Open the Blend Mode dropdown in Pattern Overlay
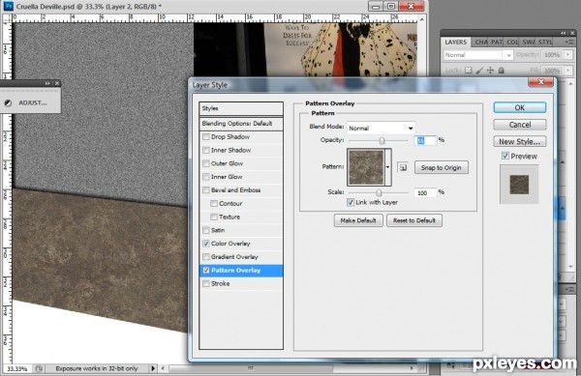The width and height of the screenshot is (581, 376). (381, 129)
